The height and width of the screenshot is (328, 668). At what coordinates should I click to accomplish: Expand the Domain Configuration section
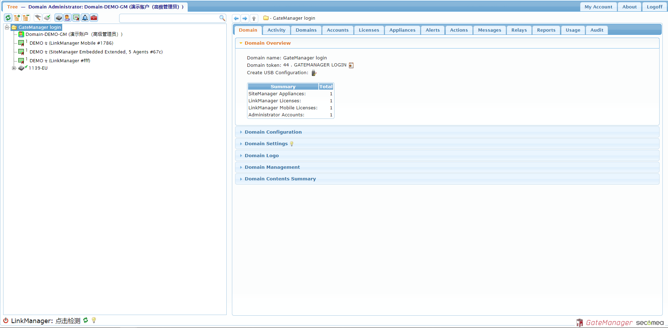coord(447,132)
